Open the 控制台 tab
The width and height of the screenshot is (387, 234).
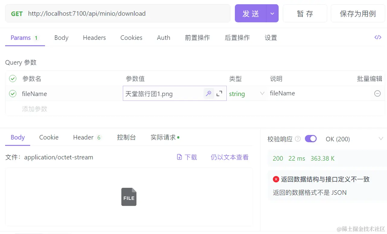[126, 137]
